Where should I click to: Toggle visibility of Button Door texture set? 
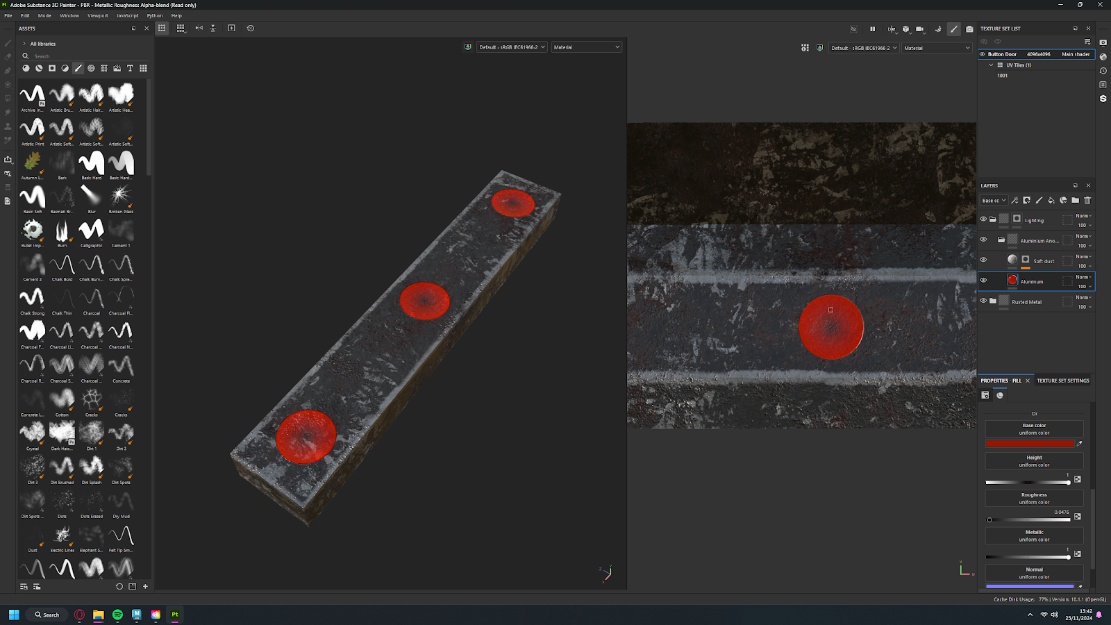pyautogui.click(x=983, y=54)
